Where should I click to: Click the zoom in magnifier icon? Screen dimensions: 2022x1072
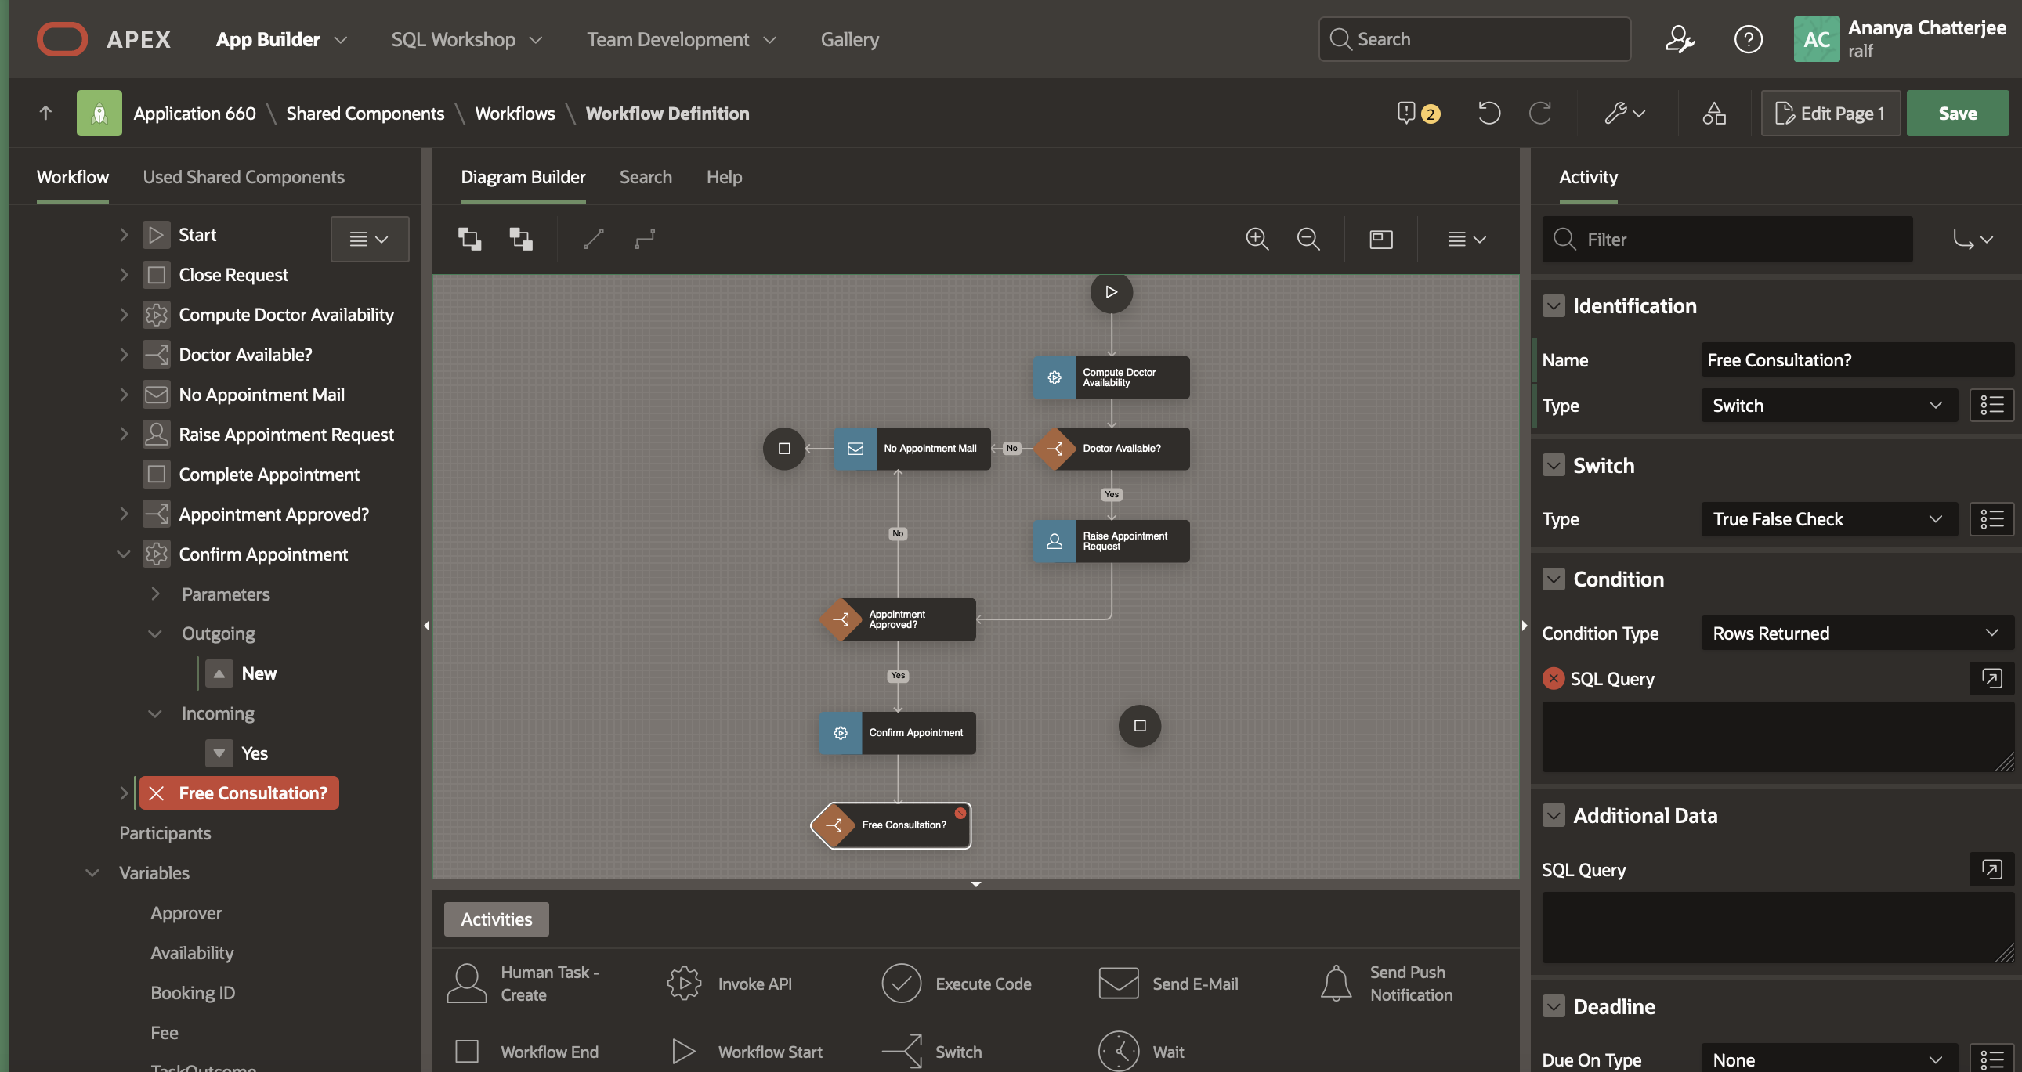(x=1257, y=239)
